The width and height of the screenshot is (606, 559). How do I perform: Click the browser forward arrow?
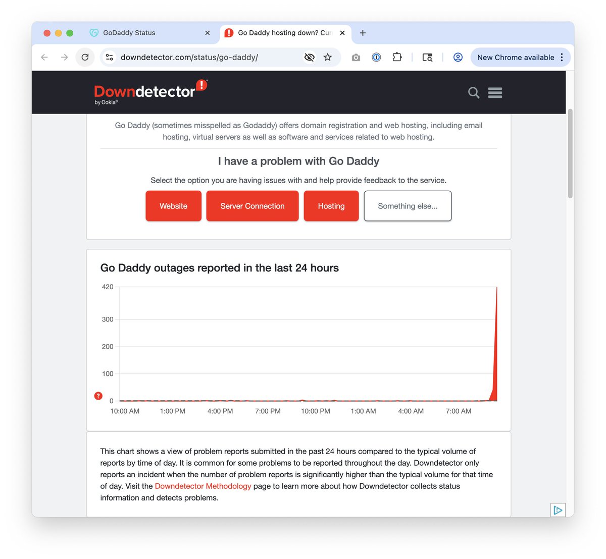pos(64,58)
